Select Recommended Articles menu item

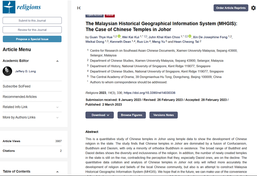20,97
